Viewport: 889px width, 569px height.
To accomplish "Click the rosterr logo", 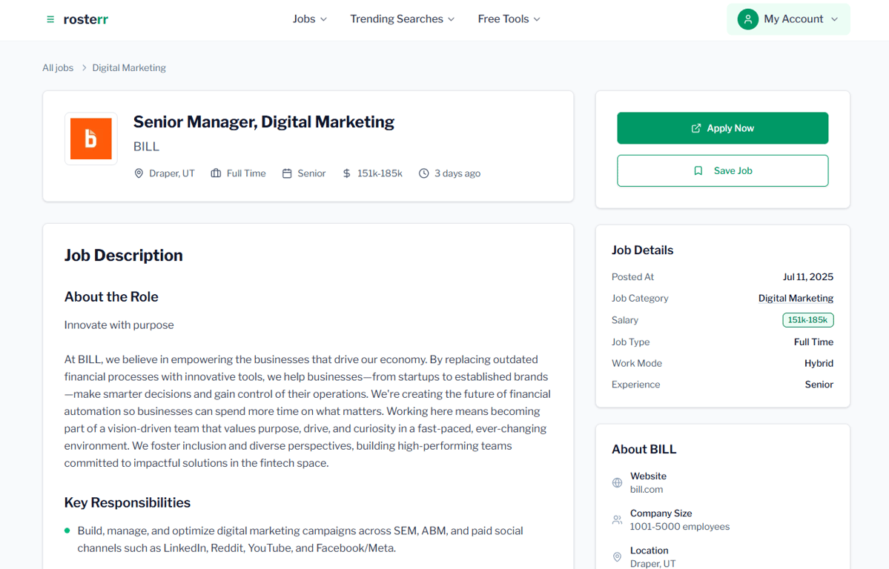I will (x=85, y=19).
